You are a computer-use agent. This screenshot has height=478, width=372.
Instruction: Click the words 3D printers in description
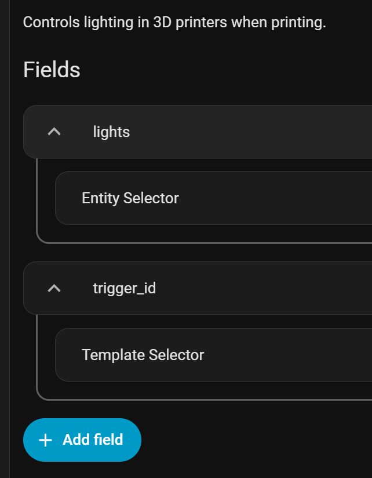pyautogui.click(x=190, y=23)
